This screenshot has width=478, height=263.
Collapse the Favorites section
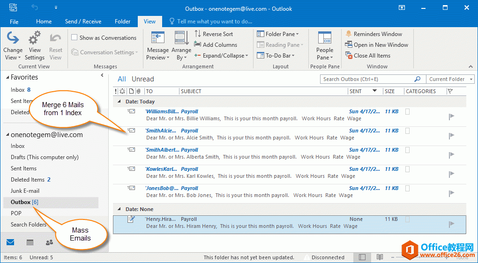[7, 77]
